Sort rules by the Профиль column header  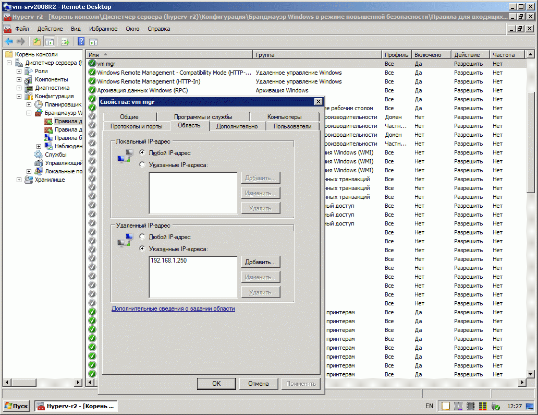(x=397, y=55)
